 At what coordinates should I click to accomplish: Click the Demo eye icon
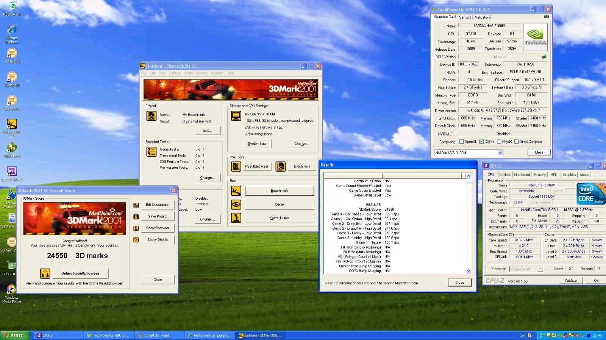(x=236, y=205)
